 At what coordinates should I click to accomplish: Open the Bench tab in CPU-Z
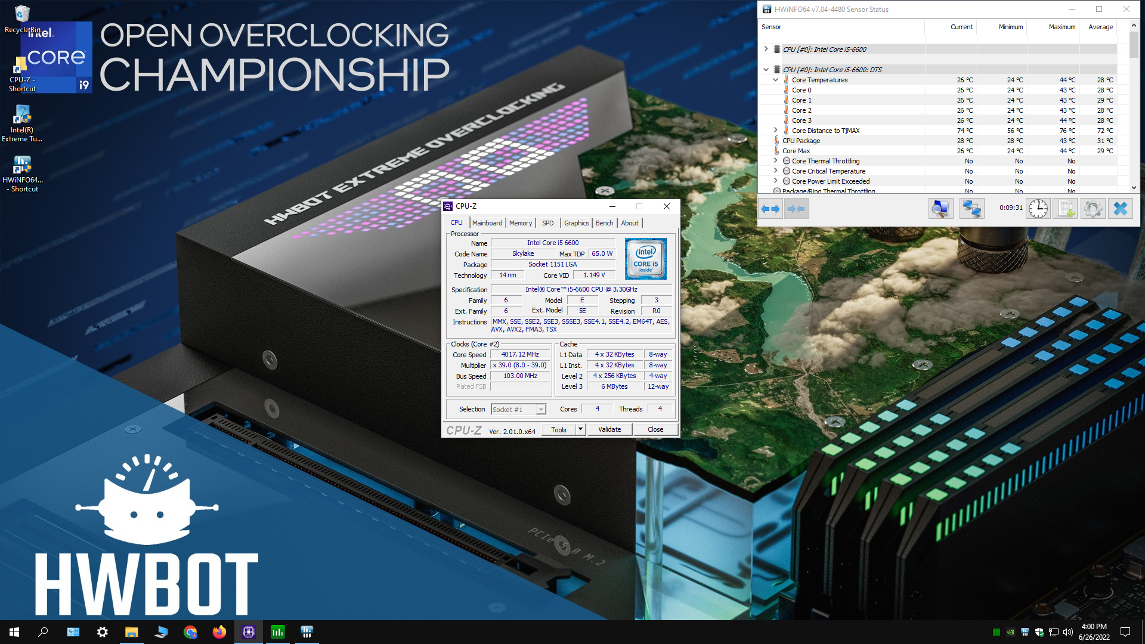coord(604,223)
